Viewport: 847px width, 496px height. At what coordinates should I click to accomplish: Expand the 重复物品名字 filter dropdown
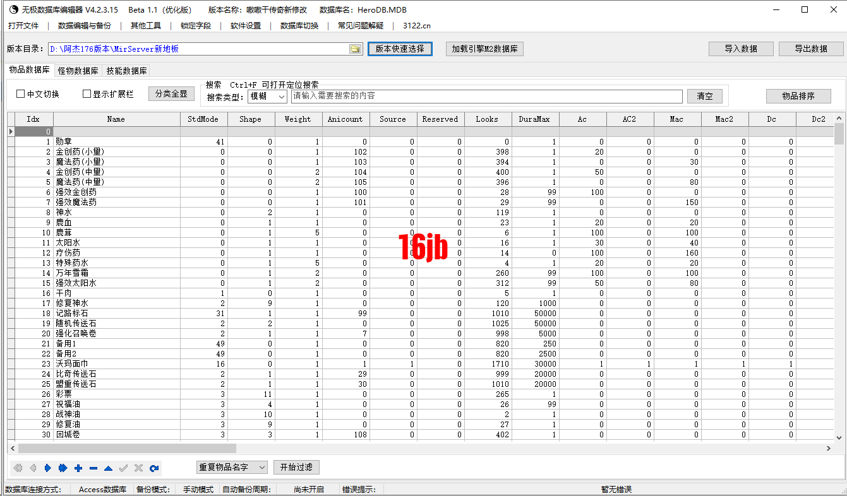(x=261, y=467)
